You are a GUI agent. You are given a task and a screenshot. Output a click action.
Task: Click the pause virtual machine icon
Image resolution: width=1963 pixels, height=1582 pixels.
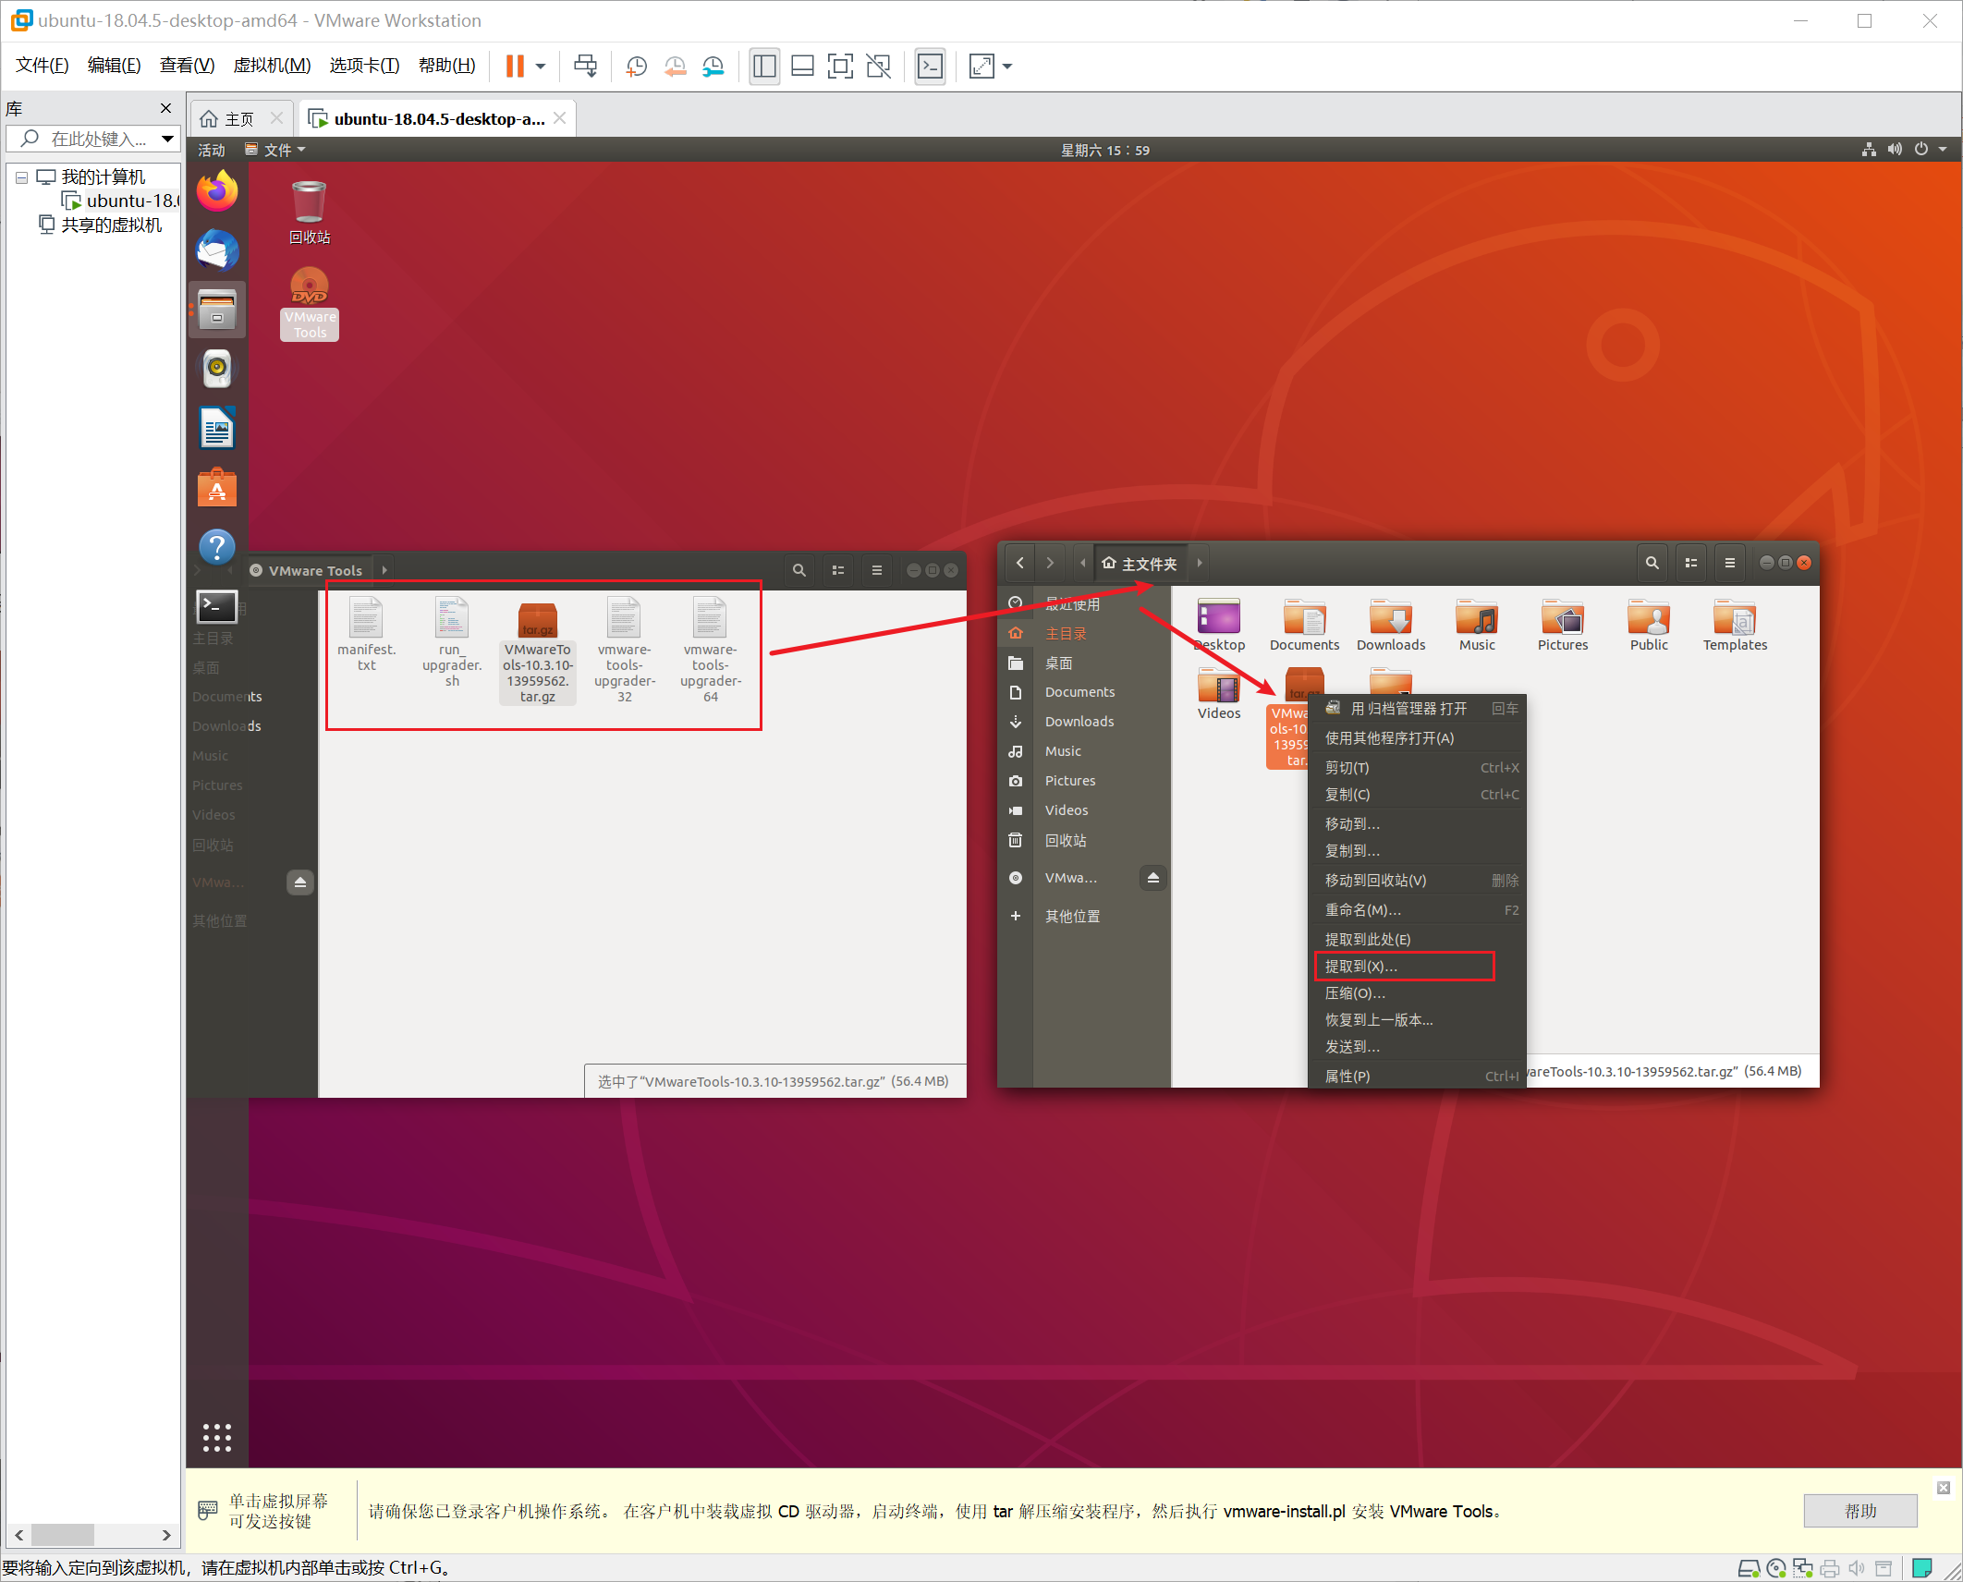[x=515, y=66]
